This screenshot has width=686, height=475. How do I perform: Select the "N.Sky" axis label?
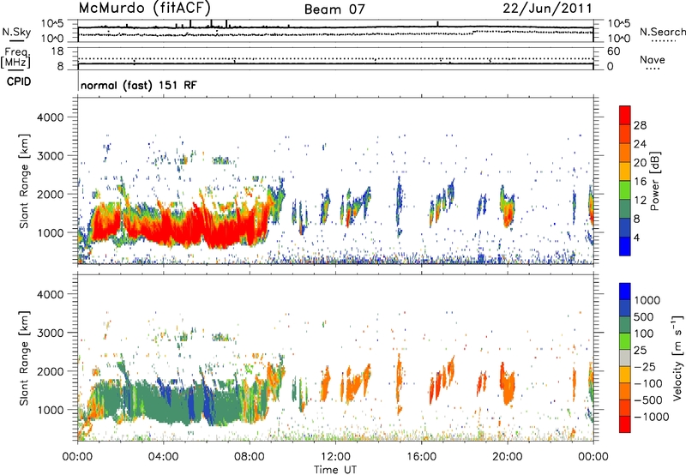16,32
